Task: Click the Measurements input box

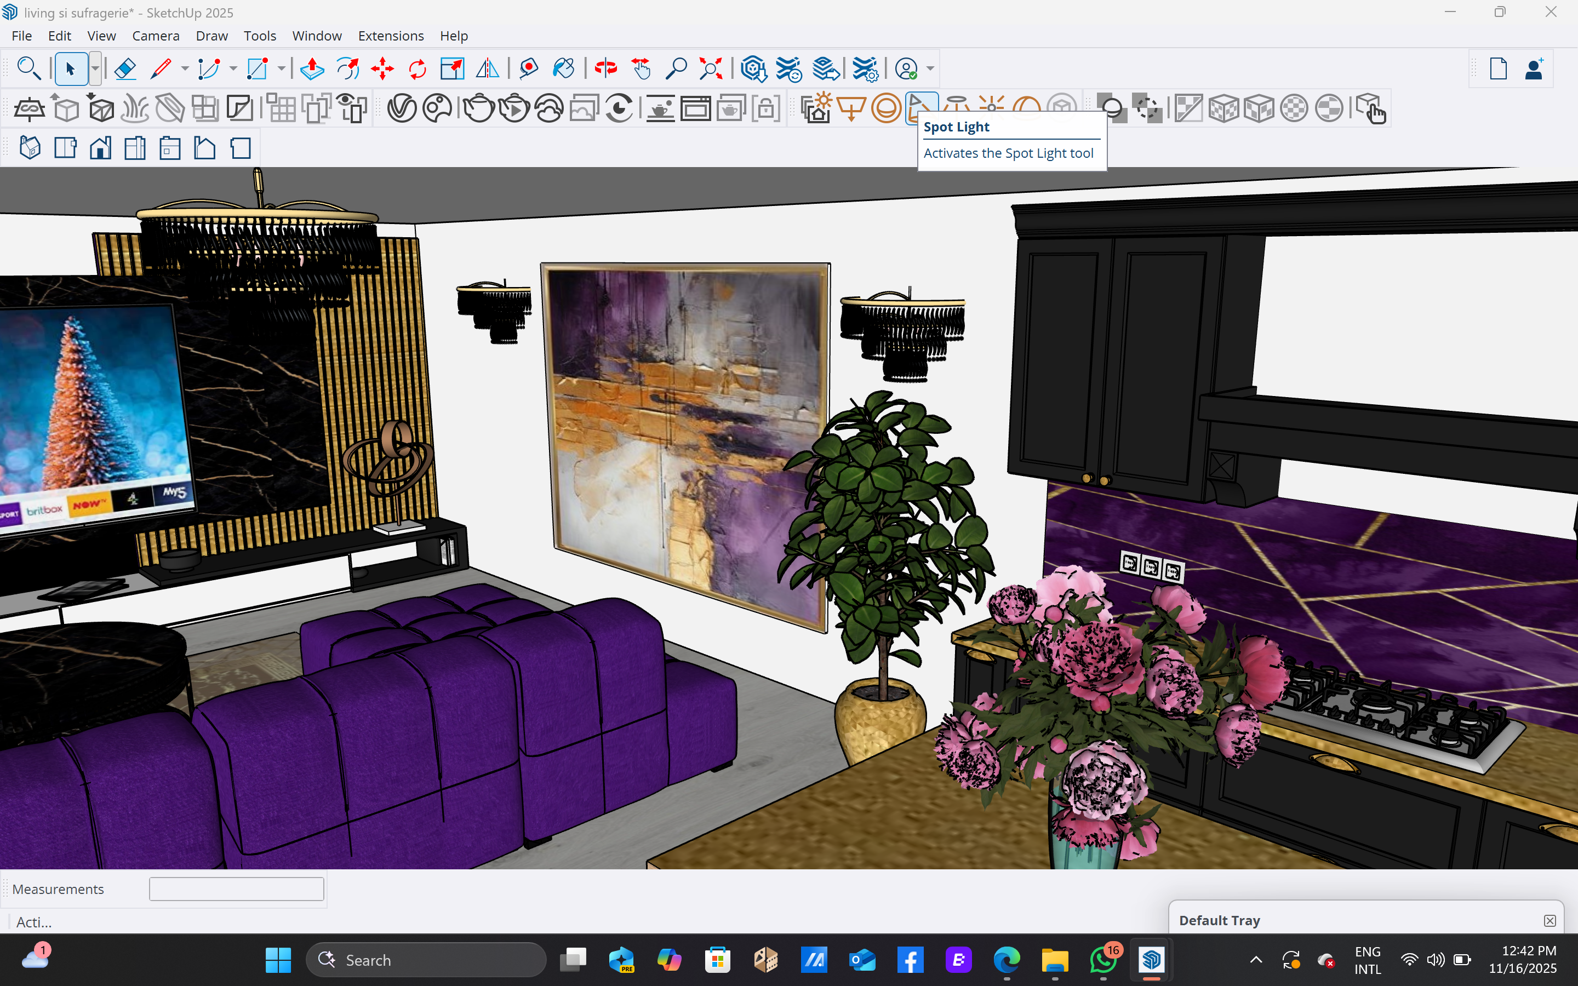Action: click(x=236, y=889)
